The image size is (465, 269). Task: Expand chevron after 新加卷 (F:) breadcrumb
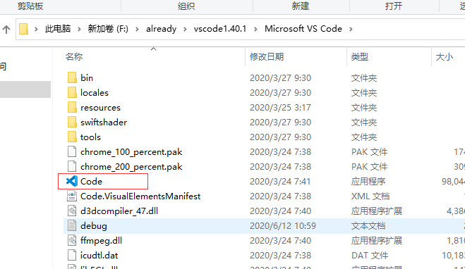[137, 29]
